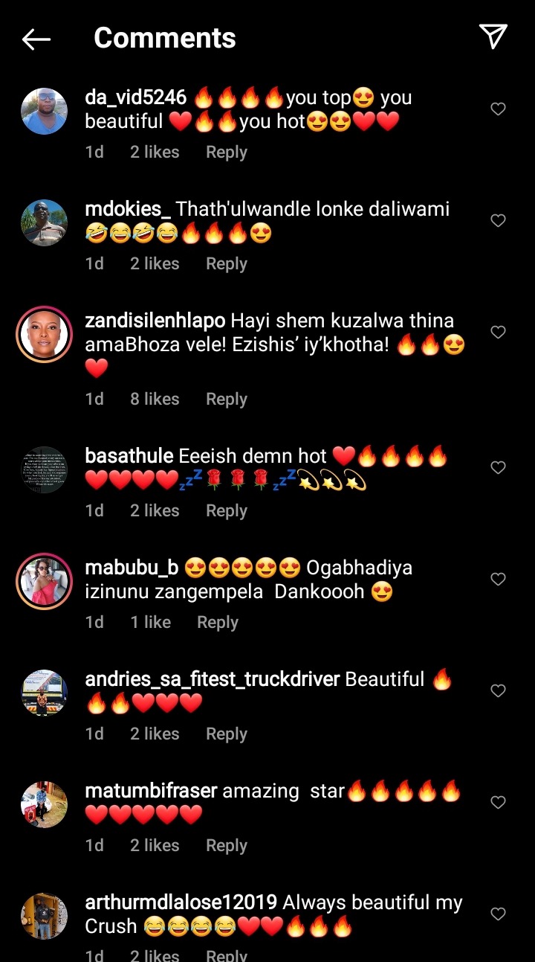The image size is (535, 962).
Task: Tap the heart next to zandisilenhlapo's comment
Action: pyautogui.click(x=498, y=333)
